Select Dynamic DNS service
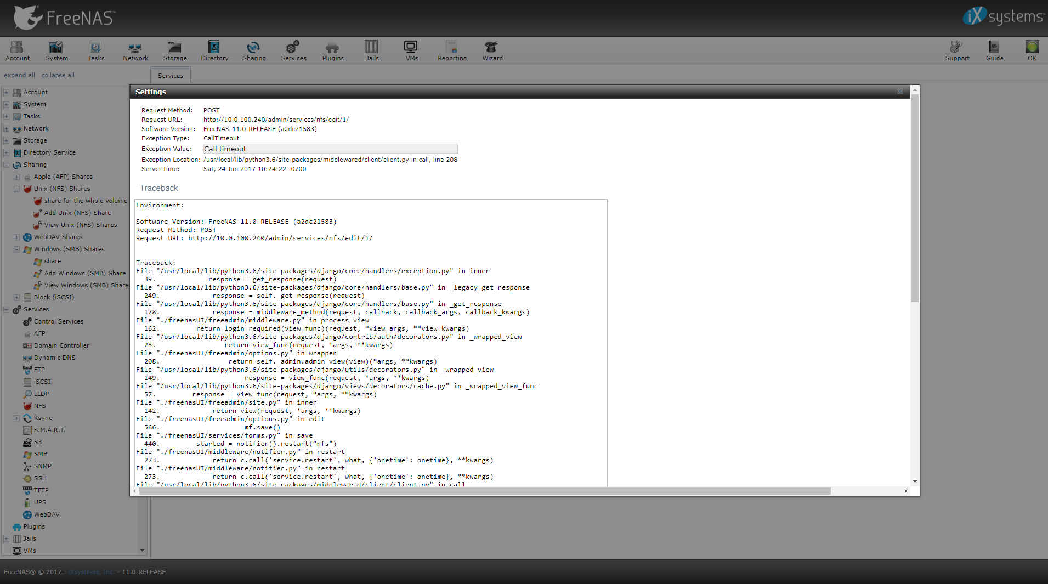The width and height of the screenshot is (1048, 584). coord(55,358)
